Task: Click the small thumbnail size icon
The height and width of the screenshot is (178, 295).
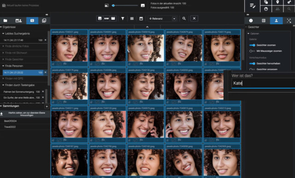Action: 106,6
